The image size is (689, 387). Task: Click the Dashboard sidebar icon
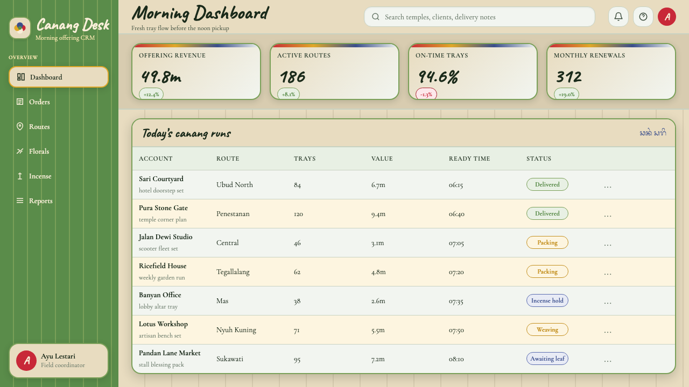click(x=21, y=77)
